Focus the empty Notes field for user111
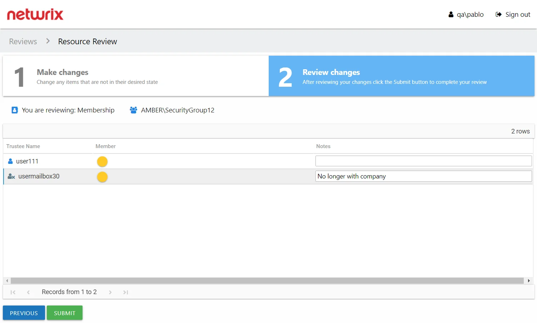 (423, 161)
